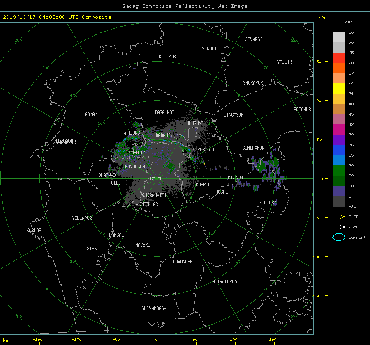Click the BIJAPUR city label
Screen dimensions: 370x345
tap(167, 57)
